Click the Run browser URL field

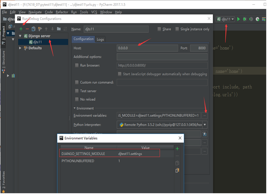click(162, 65)
